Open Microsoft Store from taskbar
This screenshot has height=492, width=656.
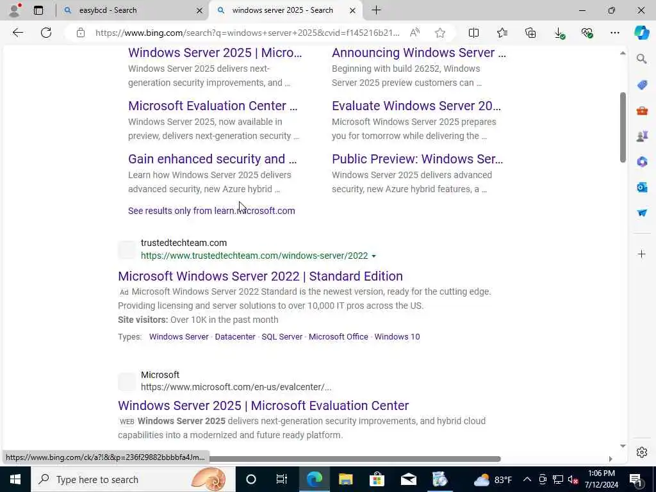[x=377, y=479]
